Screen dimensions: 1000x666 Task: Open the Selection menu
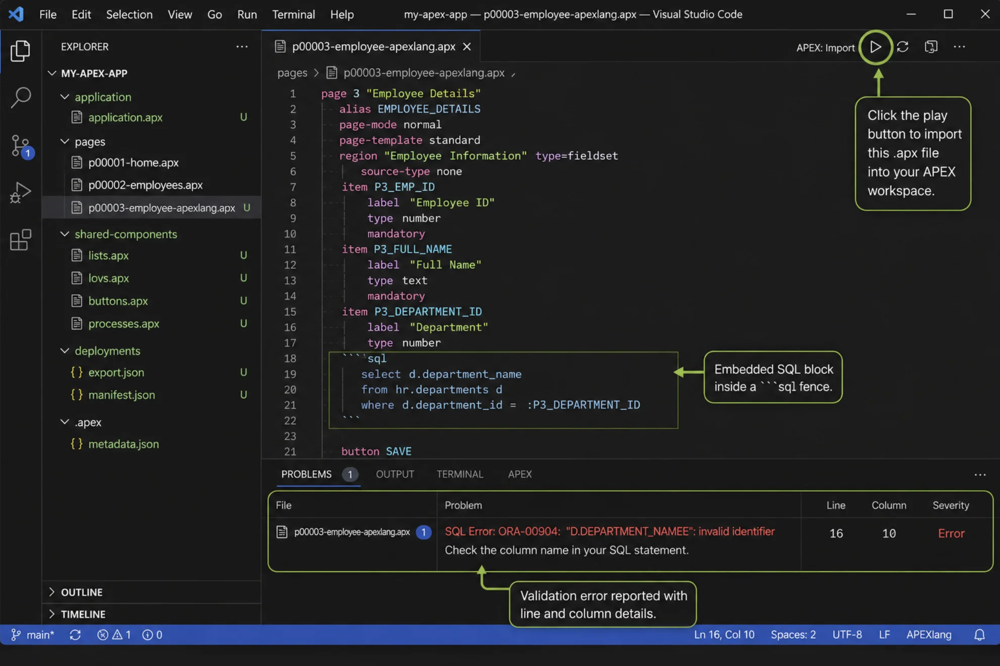[129, 14]
